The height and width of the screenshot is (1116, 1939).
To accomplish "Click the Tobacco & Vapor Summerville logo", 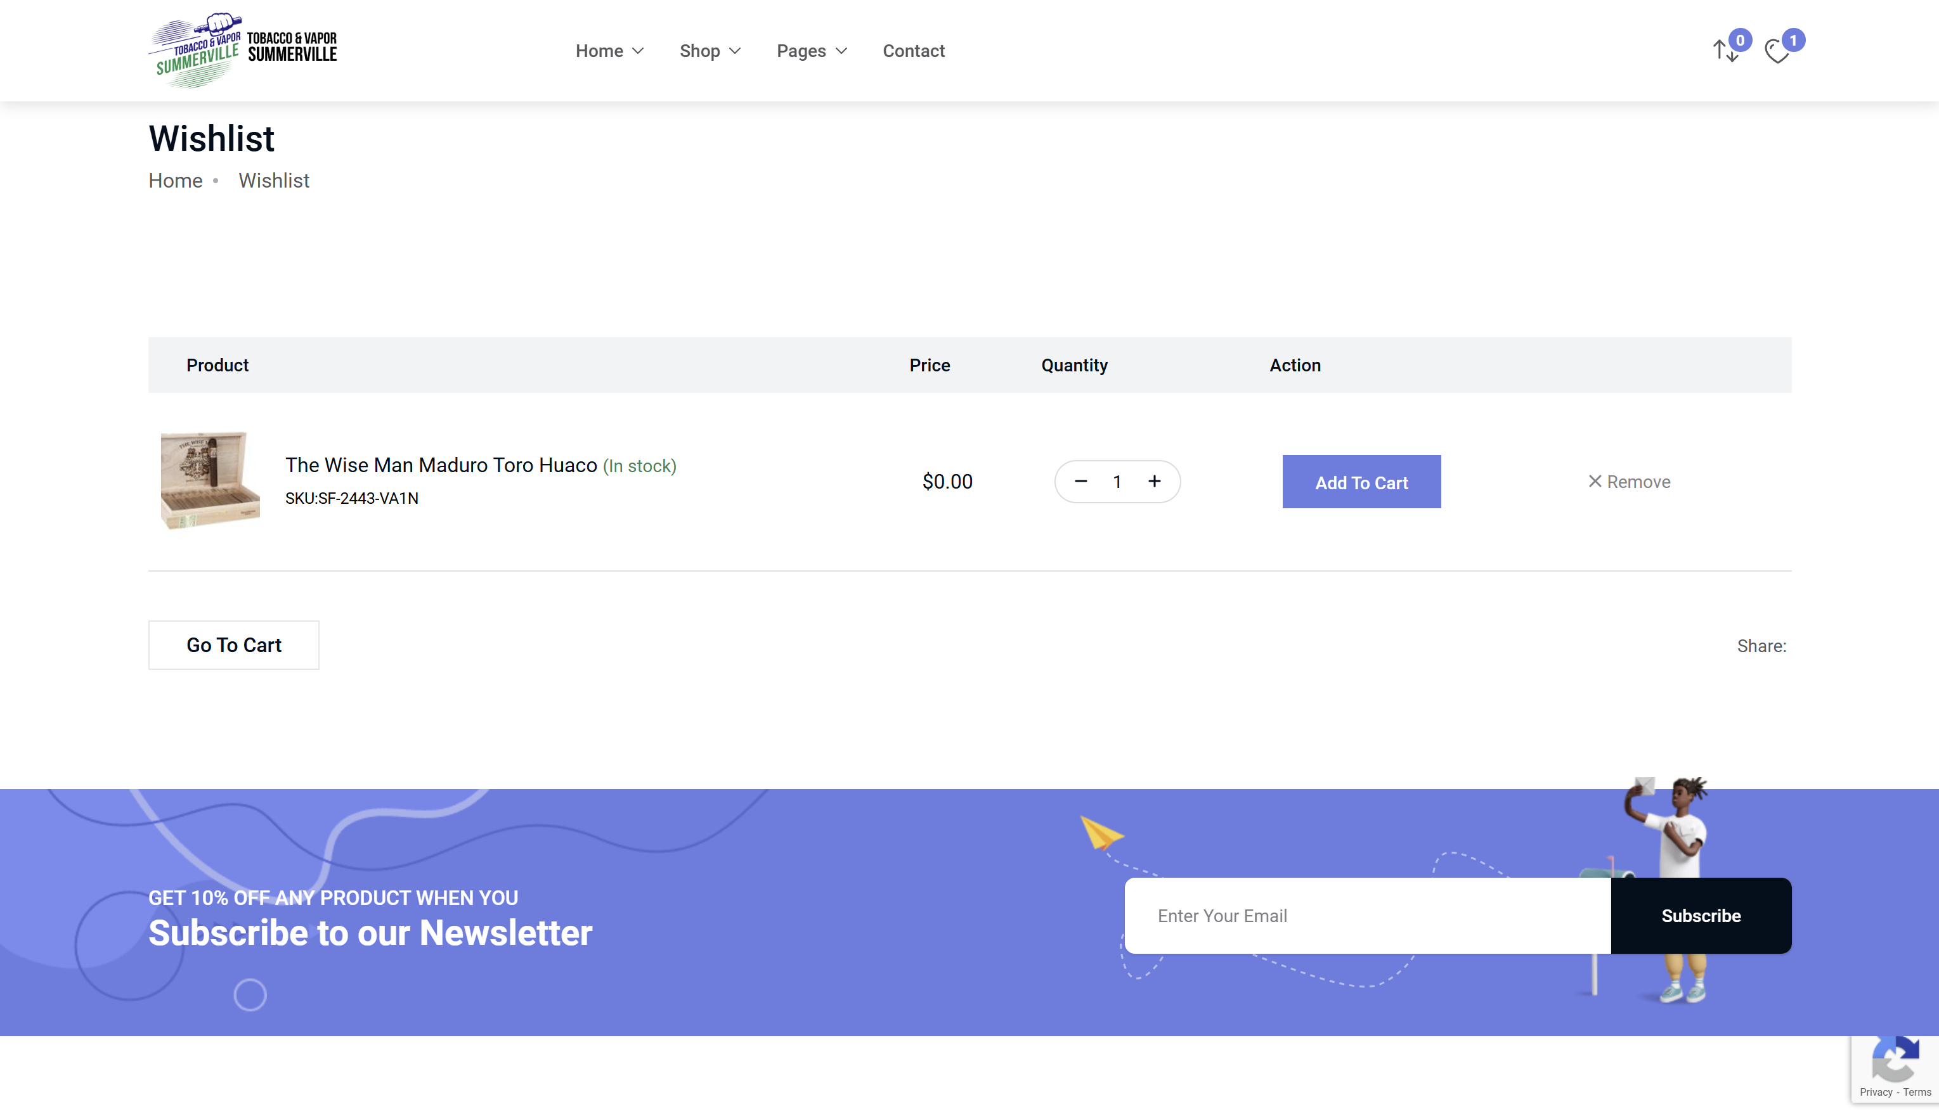I will click(x=242, y=51).
